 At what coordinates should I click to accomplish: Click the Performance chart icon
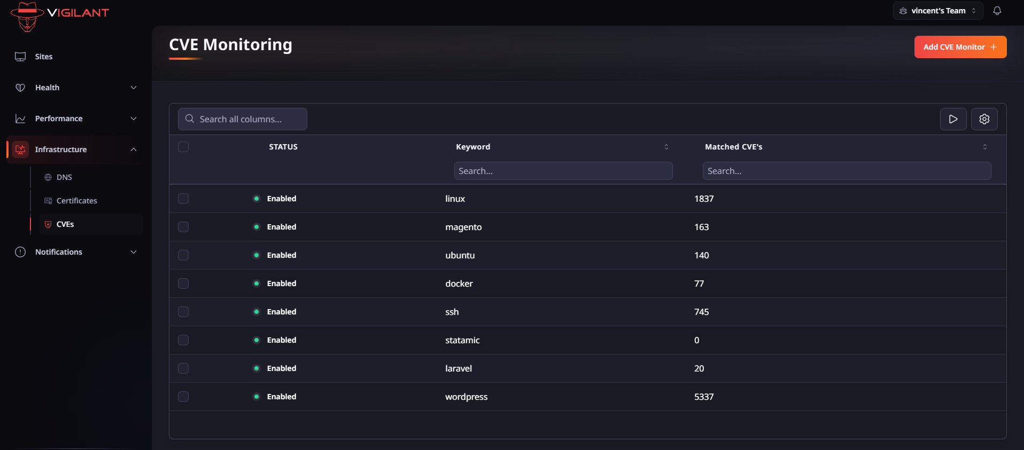20,119
